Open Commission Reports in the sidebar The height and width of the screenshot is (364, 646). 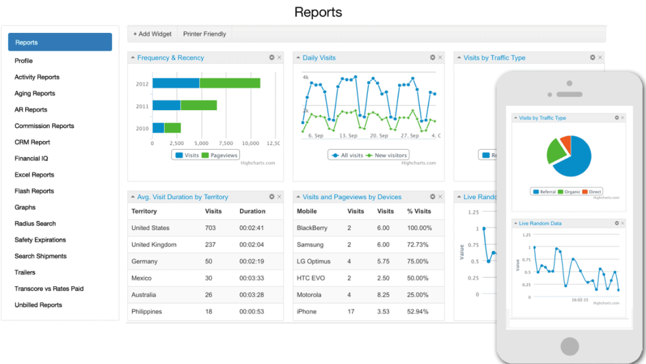click(44, 126)
